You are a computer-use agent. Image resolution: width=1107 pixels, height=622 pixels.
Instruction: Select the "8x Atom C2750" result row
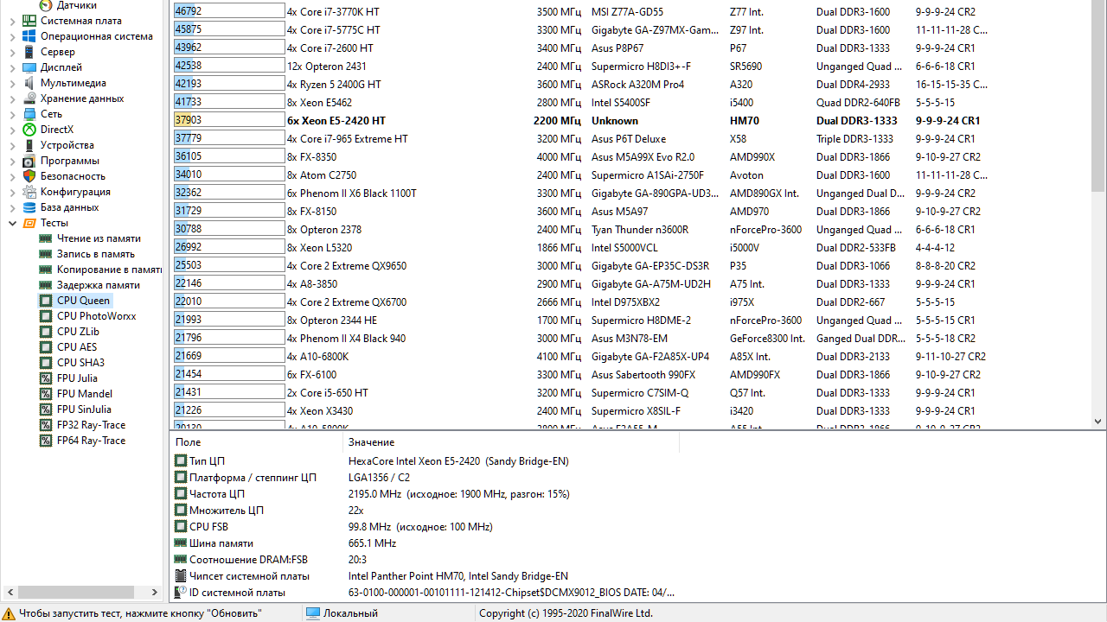[630, 175]
